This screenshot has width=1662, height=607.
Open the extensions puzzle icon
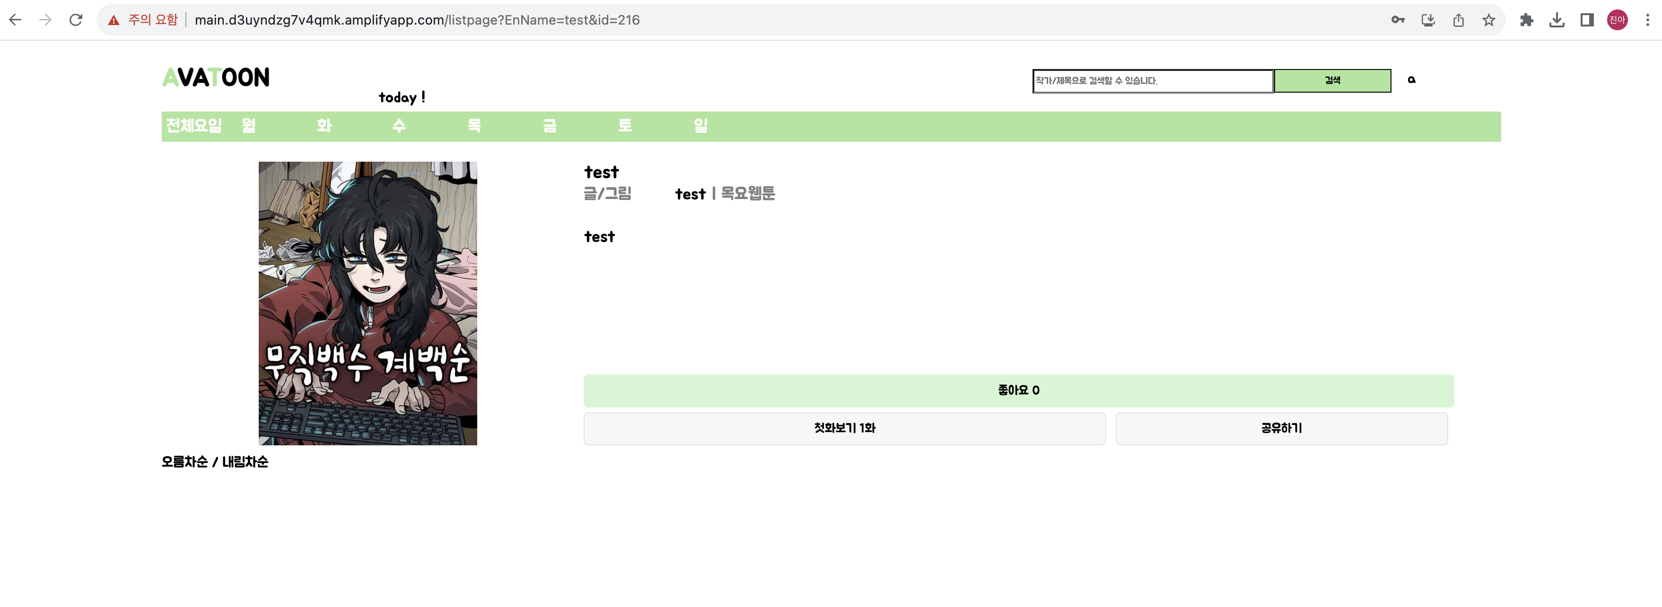(x=1527, y=20)
